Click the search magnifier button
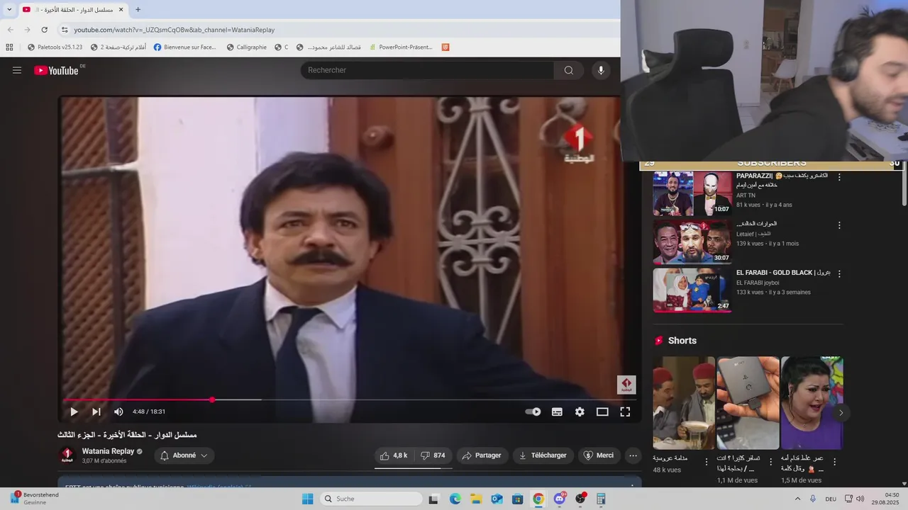Screen dimensions: 908x510 coord(569,70)
